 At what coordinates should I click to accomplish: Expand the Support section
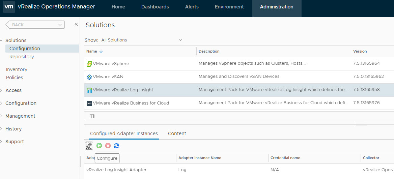tap(1, 142)
